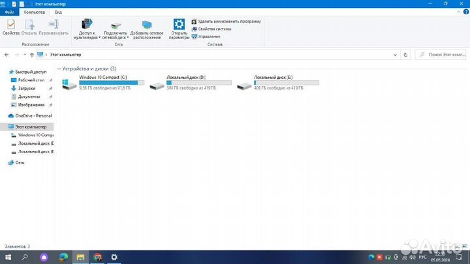Collapse the Устройства и диски group
The image size is (470, 264).
pyautogui.click(x=59, y=68)
